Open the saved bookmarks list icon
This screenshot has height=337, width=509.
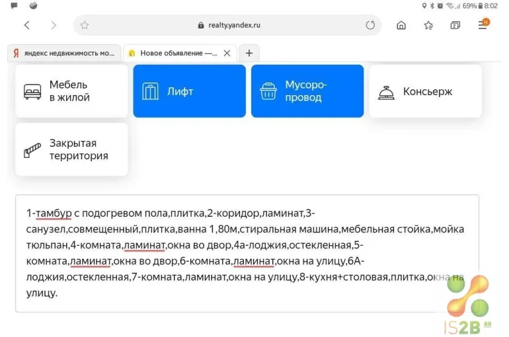point(428,26)
